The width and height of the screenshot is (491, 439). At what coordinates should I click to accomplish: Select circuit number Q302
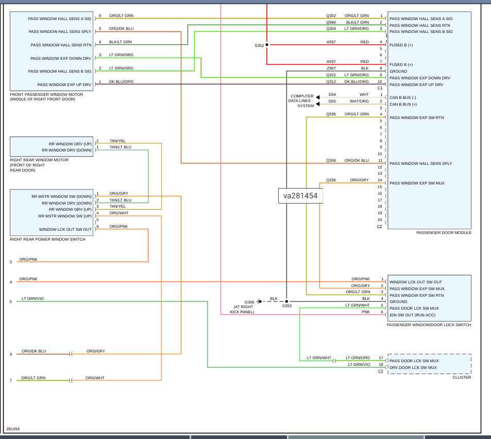click(x=331, y=15)
